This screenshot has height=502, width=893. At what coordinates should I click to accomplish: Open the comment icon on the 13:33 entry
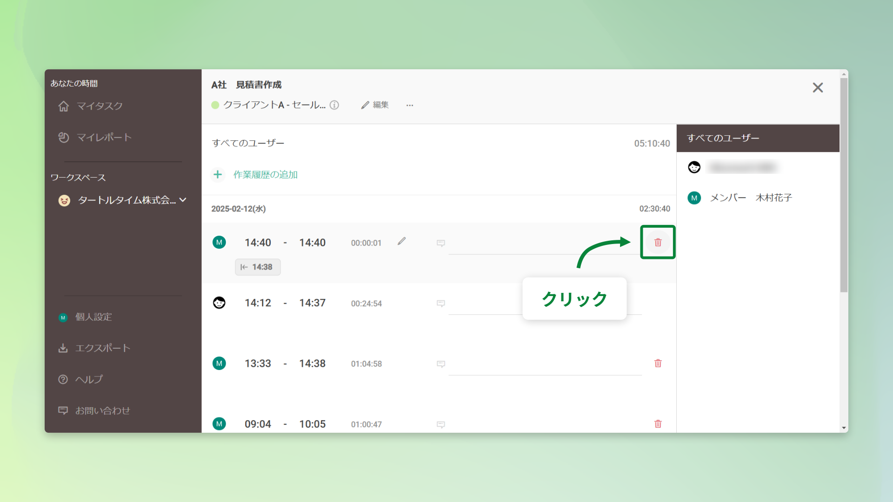440,364
